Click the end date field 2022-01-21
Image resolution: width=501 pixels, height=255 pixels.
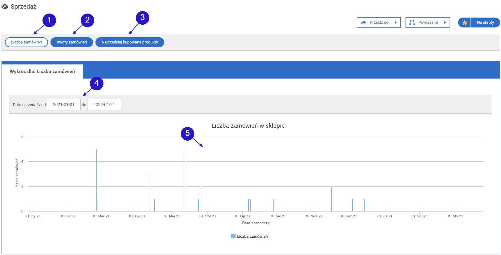point(104,105)
